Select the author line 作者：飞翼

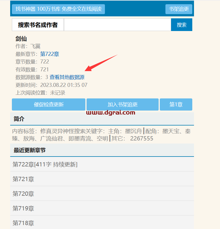[x=28, y=46]
